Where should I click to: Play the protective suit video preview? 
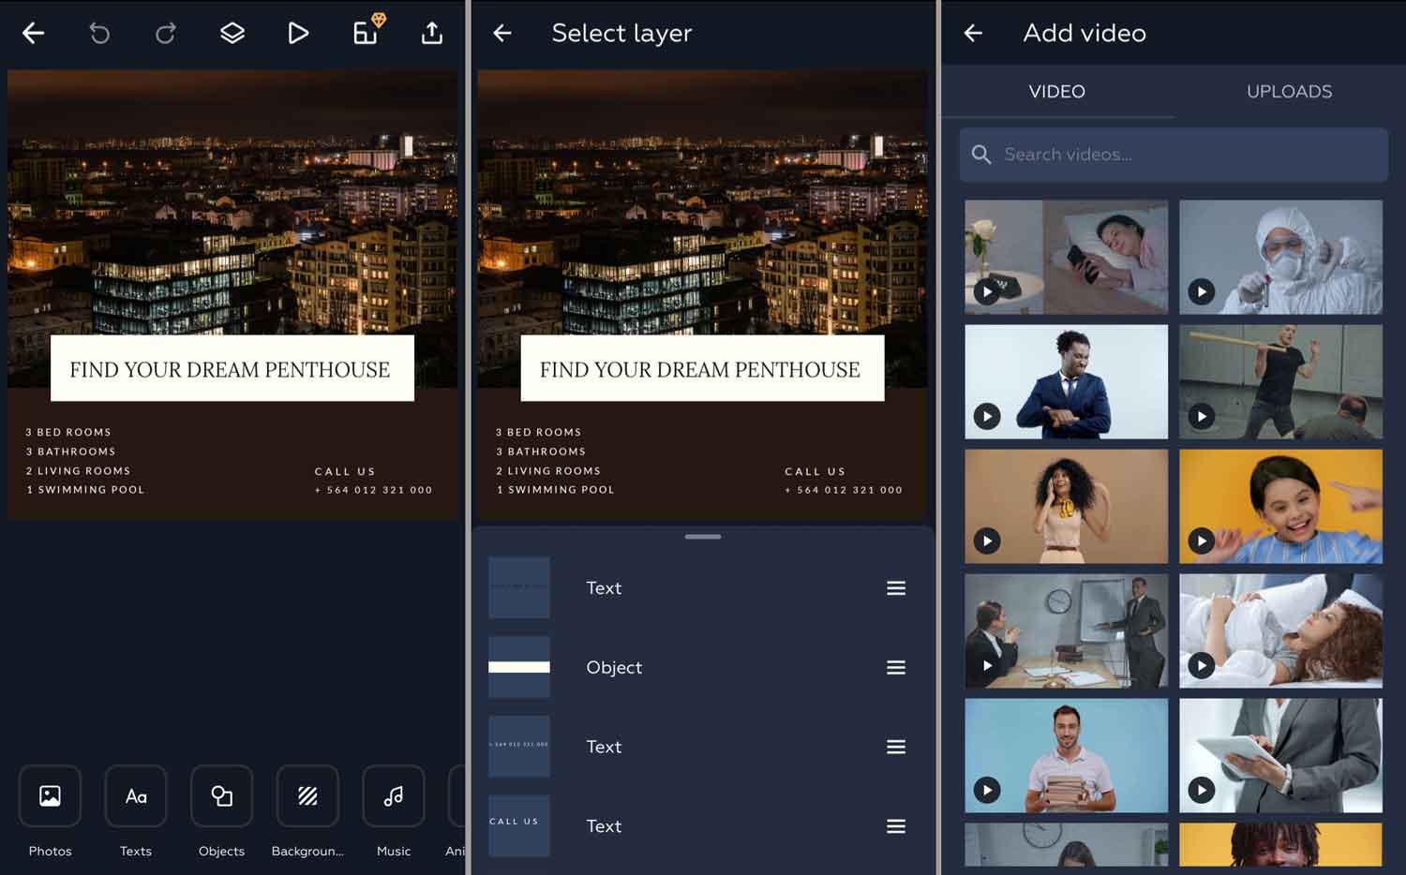(1202, 291)
